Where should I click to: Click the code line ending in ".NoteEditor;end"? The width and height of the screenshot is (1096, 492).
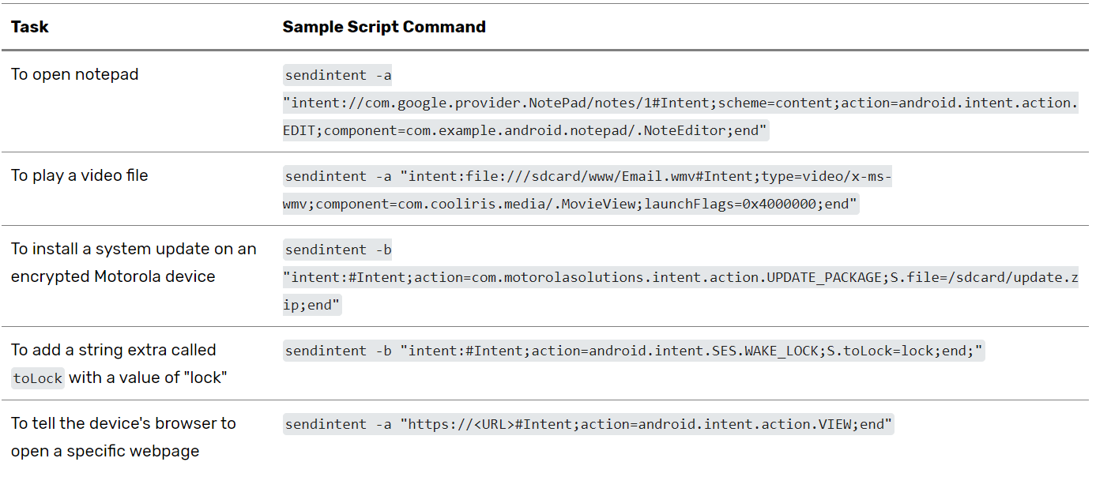(x=525, y=131)
